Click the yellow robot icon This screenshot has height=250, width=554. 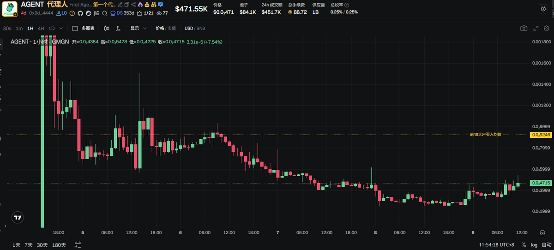[x=146, y=5]
